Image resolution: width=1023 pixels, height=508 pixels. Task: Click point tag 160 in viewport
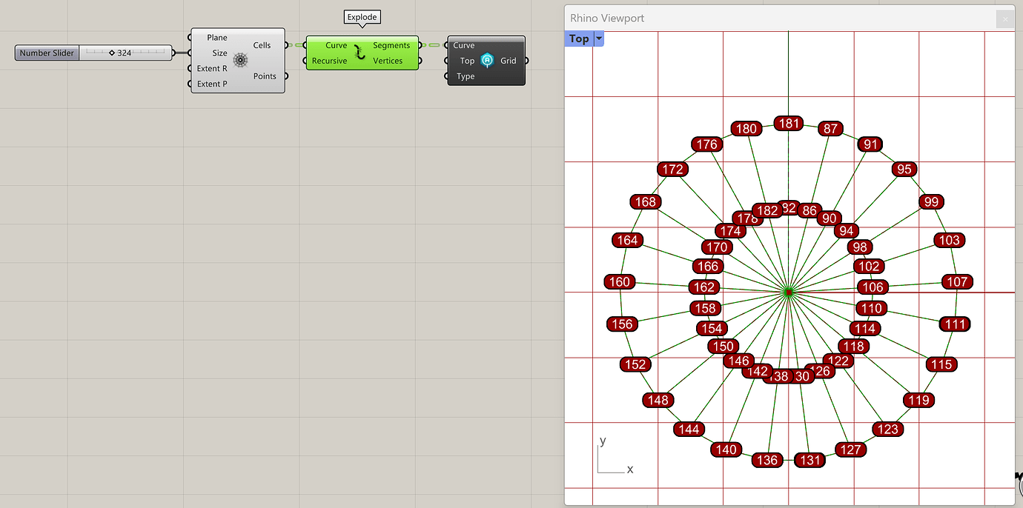(x=619, y=282)
